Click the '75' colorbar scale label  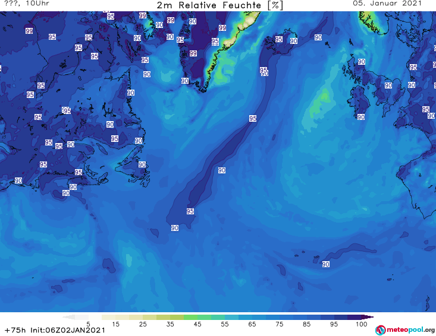pyautogui.click(x=280, y=324)
